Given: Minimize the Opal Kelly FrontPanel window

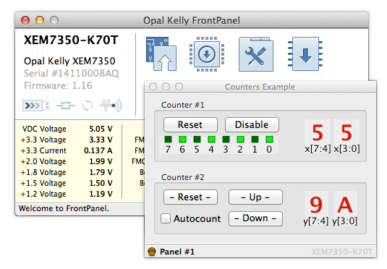Looking at the screenshot, I should pyautogui.click(x=40, y=20).
